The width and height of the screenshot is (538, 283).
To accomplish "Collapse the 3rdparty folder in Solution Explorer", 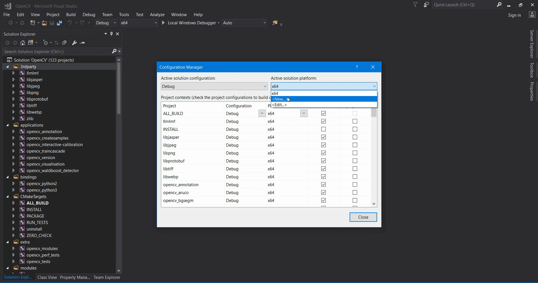I will pos(7,66).
